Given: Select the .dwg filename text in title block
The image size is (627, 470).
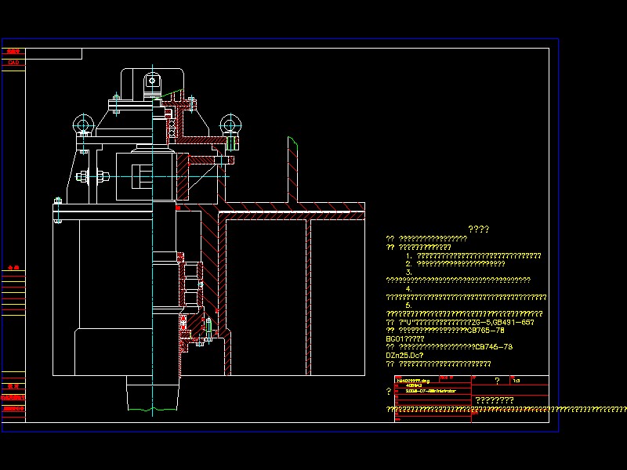Looking at the screenshot, I should [x=414, y=380].
